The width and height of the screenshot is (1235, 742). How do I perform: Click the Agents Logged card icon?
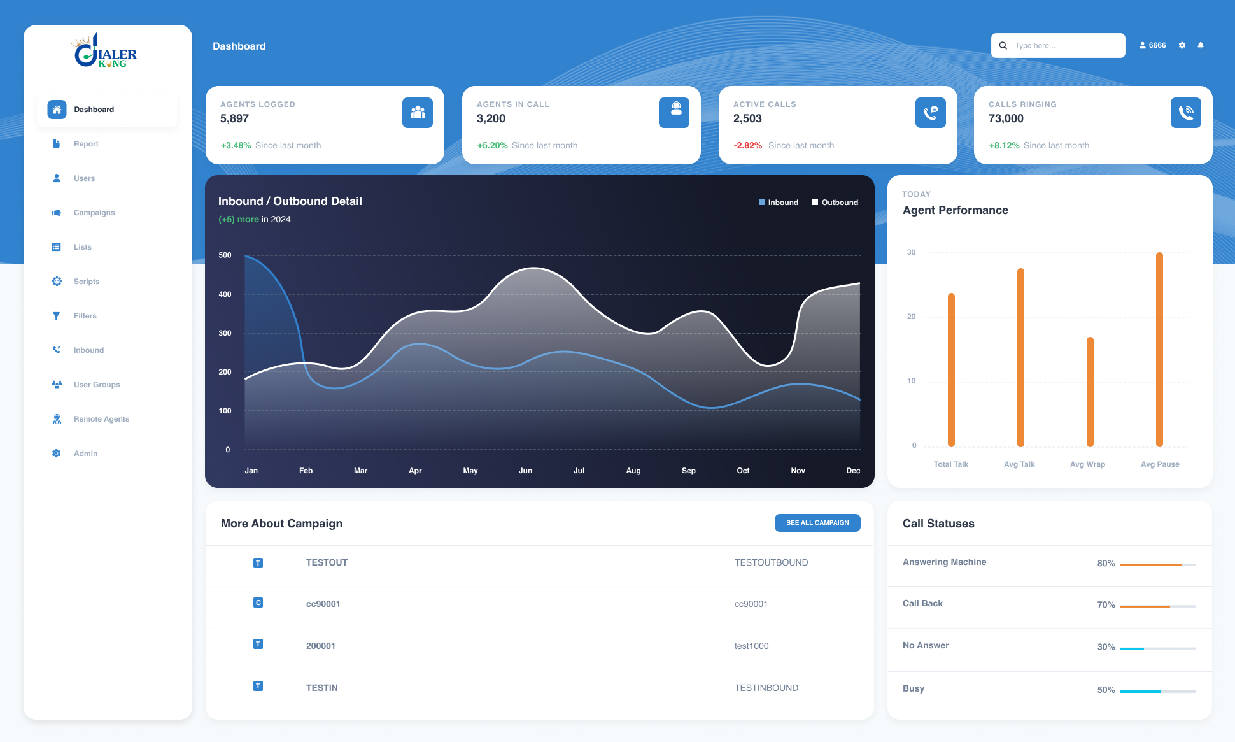click(417, 112)
